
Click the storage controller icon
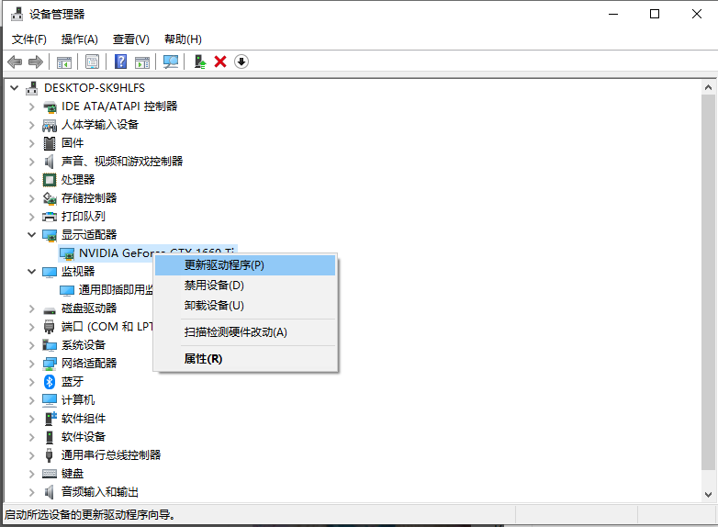(x=50, y=198)
